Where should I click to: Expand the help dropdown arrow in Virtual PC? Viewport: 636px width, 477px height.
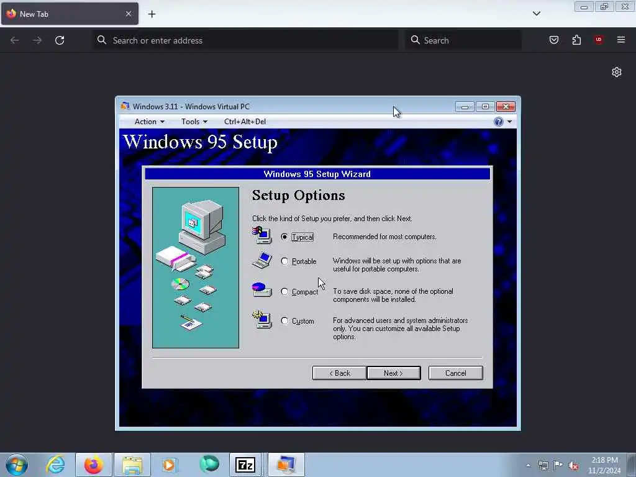pyautogui.click(x=509, y=122)
